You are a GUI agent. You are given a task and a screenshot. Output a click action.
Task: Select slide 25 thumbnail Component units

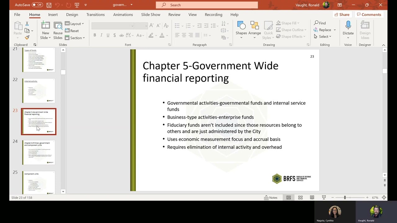(x=38, y=183)
